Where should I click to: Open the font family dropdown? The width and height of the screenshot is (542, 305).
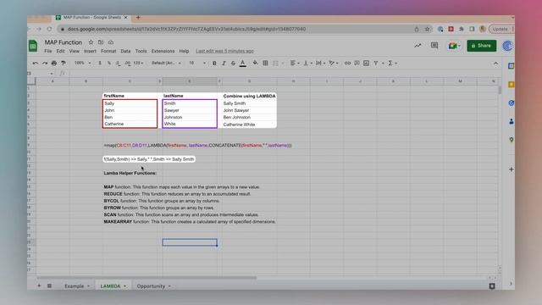point(166,64)
